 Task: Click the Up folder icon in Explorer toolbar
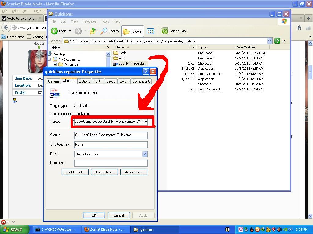click(x=93, y=31)
